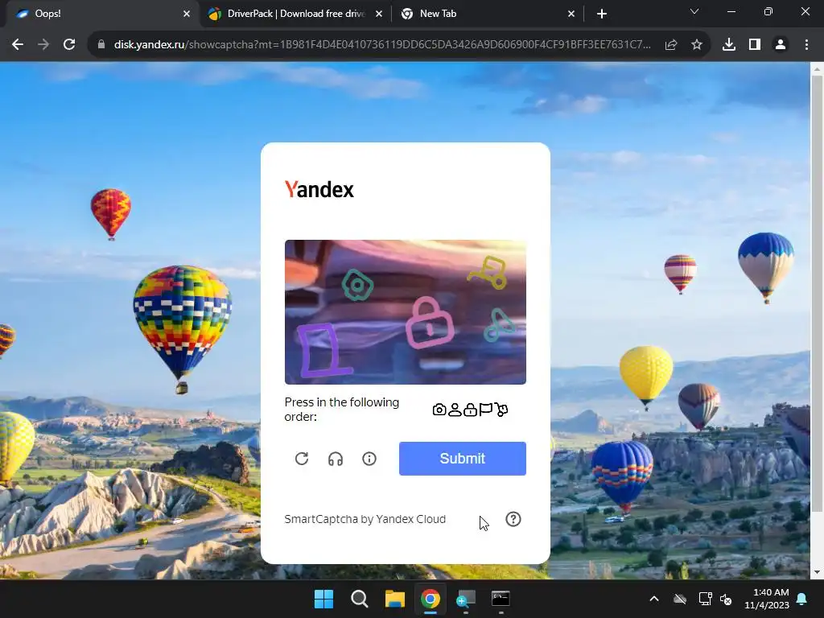Open Chrome profile menu
The width and height of the screenshot is (824, 618).
[x=781, y=45]
